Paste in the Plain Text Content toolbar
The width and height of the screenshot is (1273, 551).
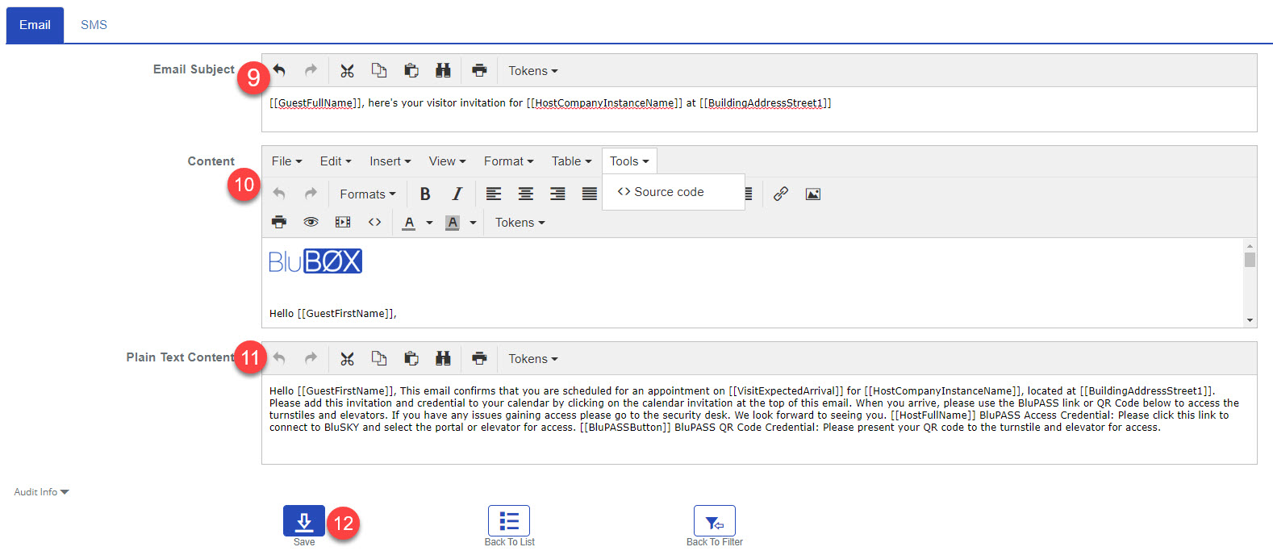tap(411, 358)
